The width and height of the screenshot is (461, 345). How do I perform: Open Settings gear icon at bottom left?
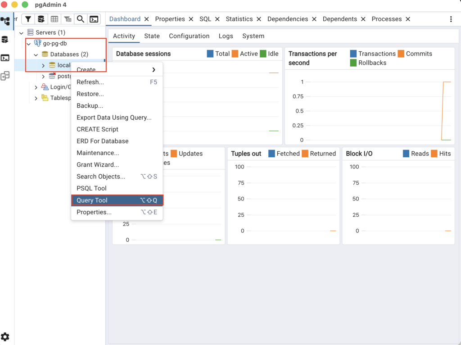(5, 337)
